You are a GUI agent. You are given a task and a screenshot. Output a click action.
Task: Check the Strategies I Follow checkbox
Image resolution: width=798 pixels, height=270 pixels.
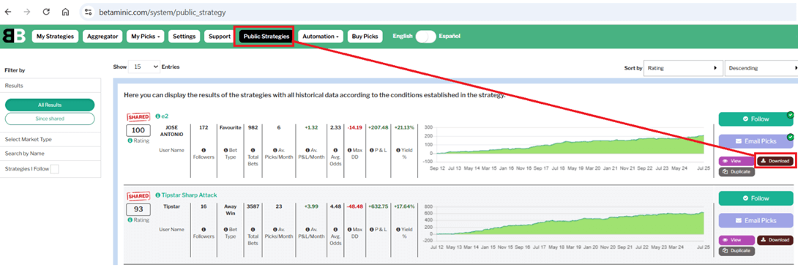54,169
